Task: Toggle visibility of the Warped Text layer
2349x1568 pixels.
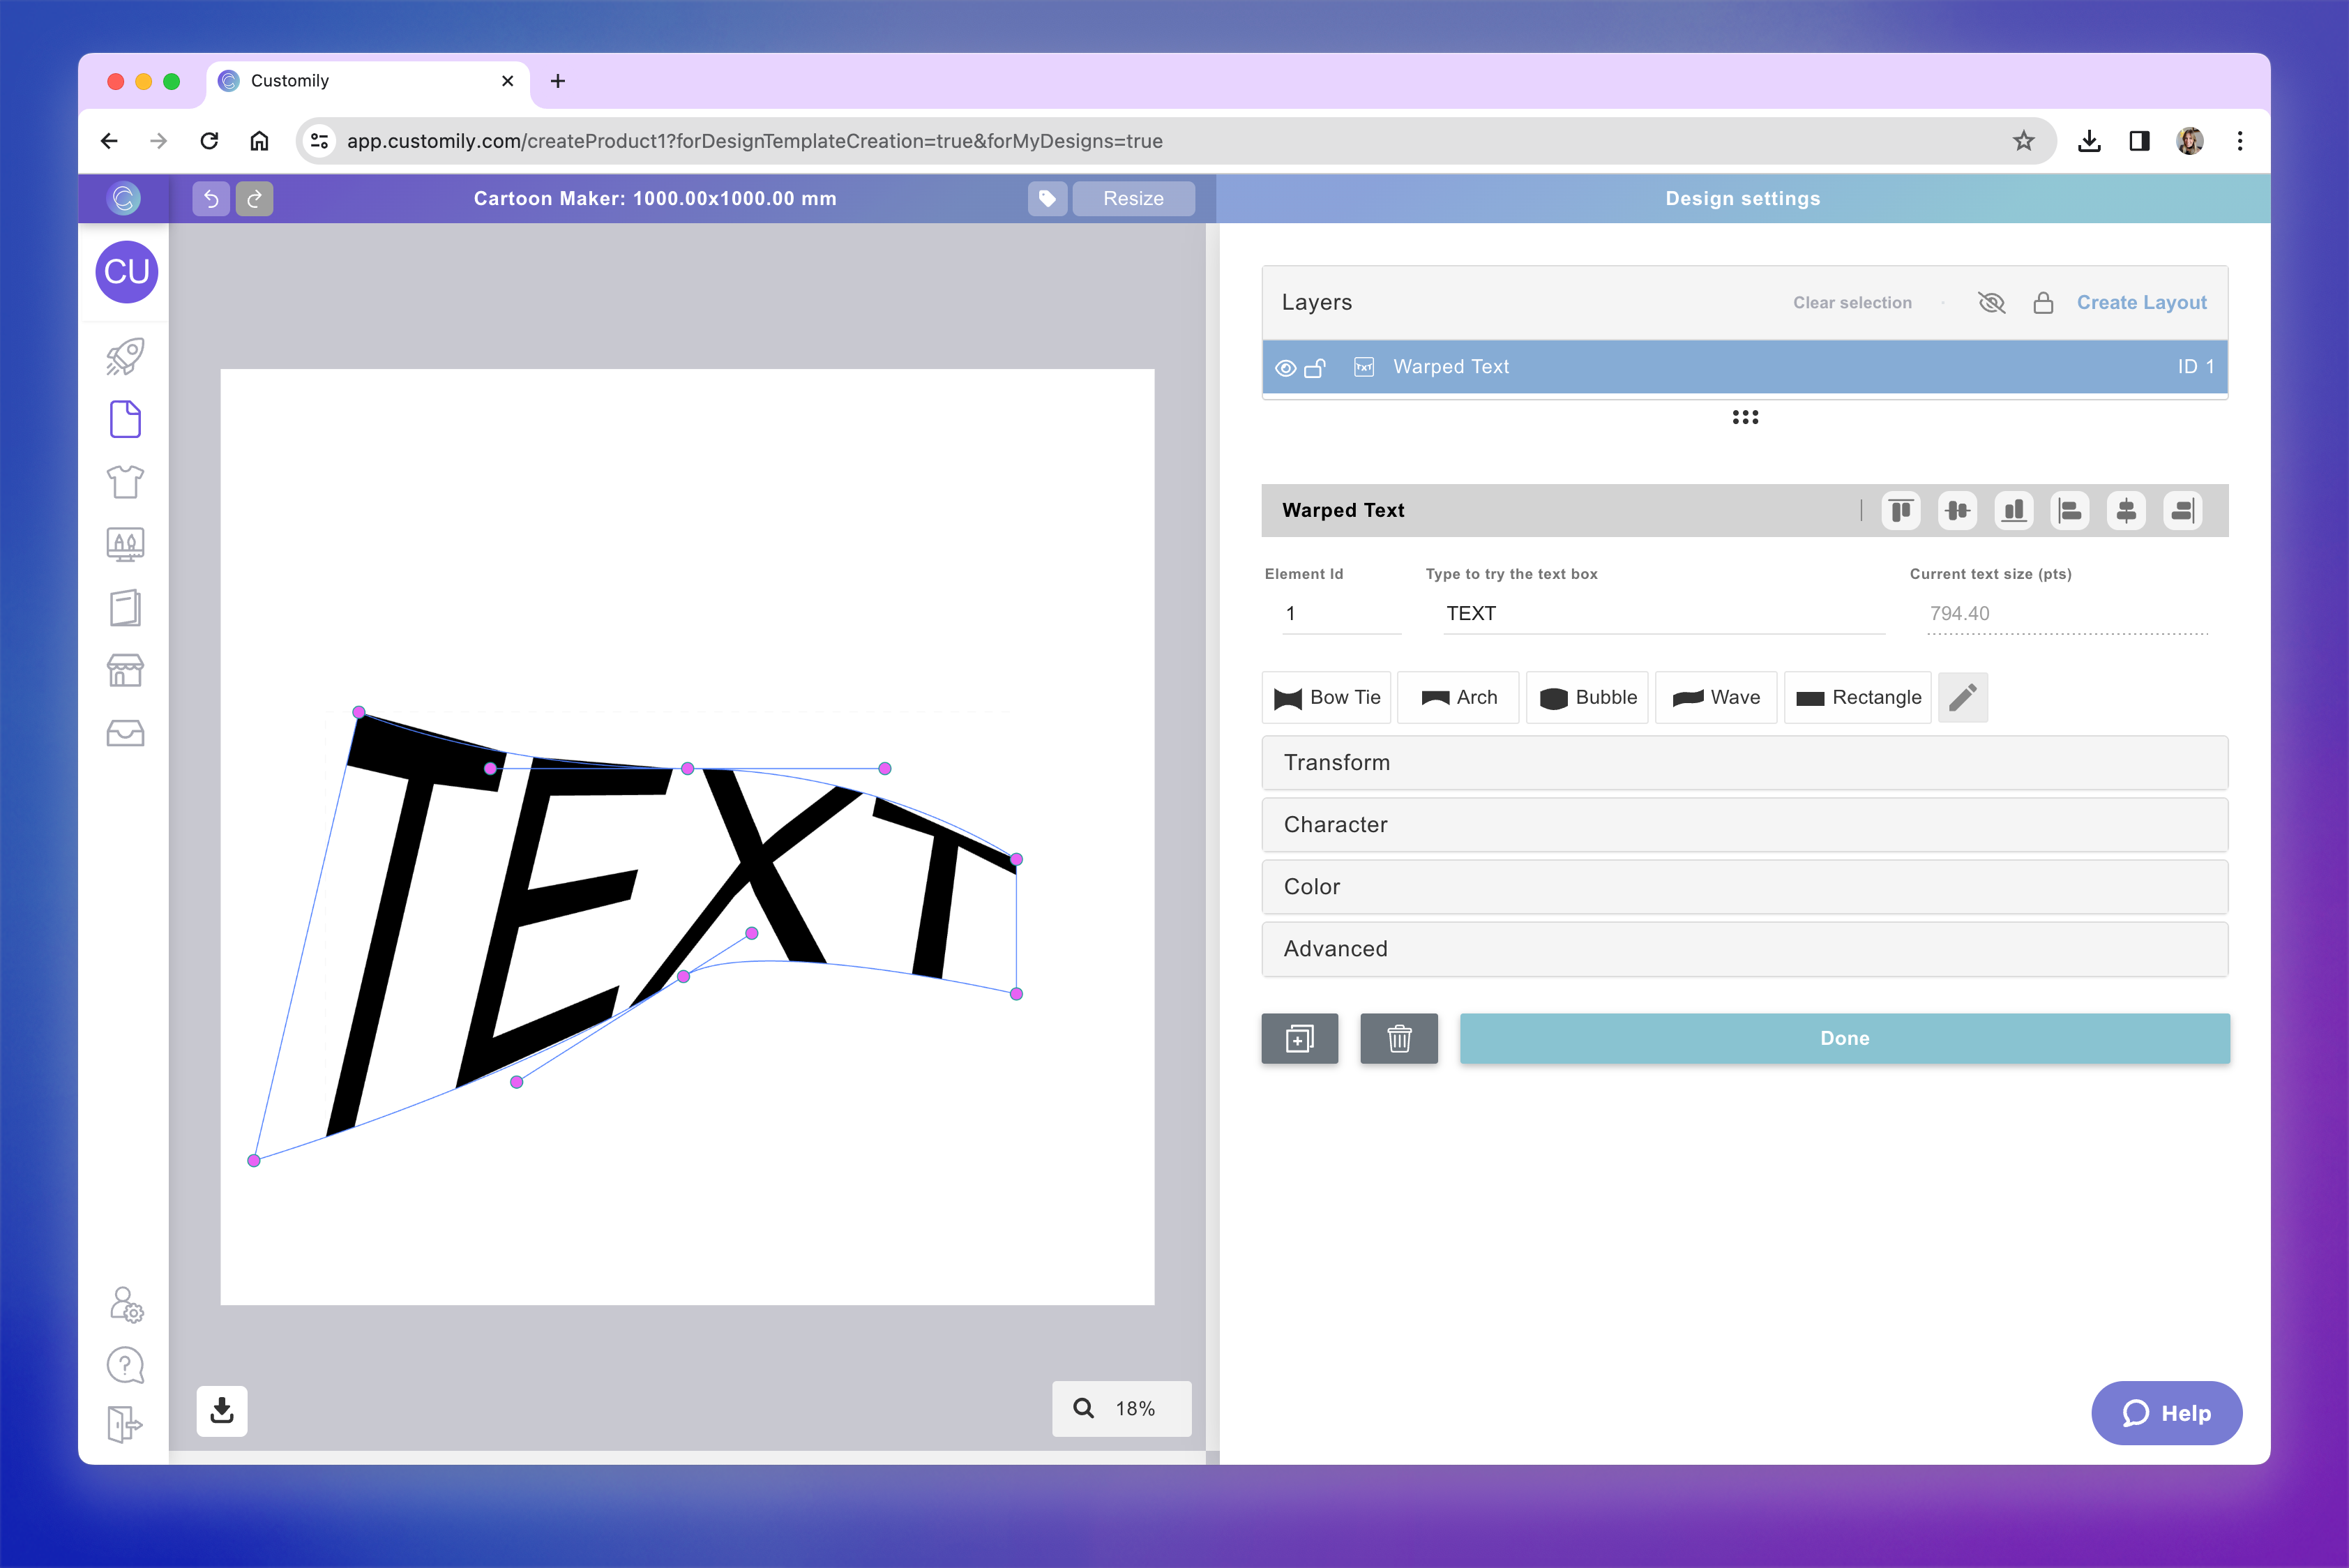Action: [x=1285, y=367]
